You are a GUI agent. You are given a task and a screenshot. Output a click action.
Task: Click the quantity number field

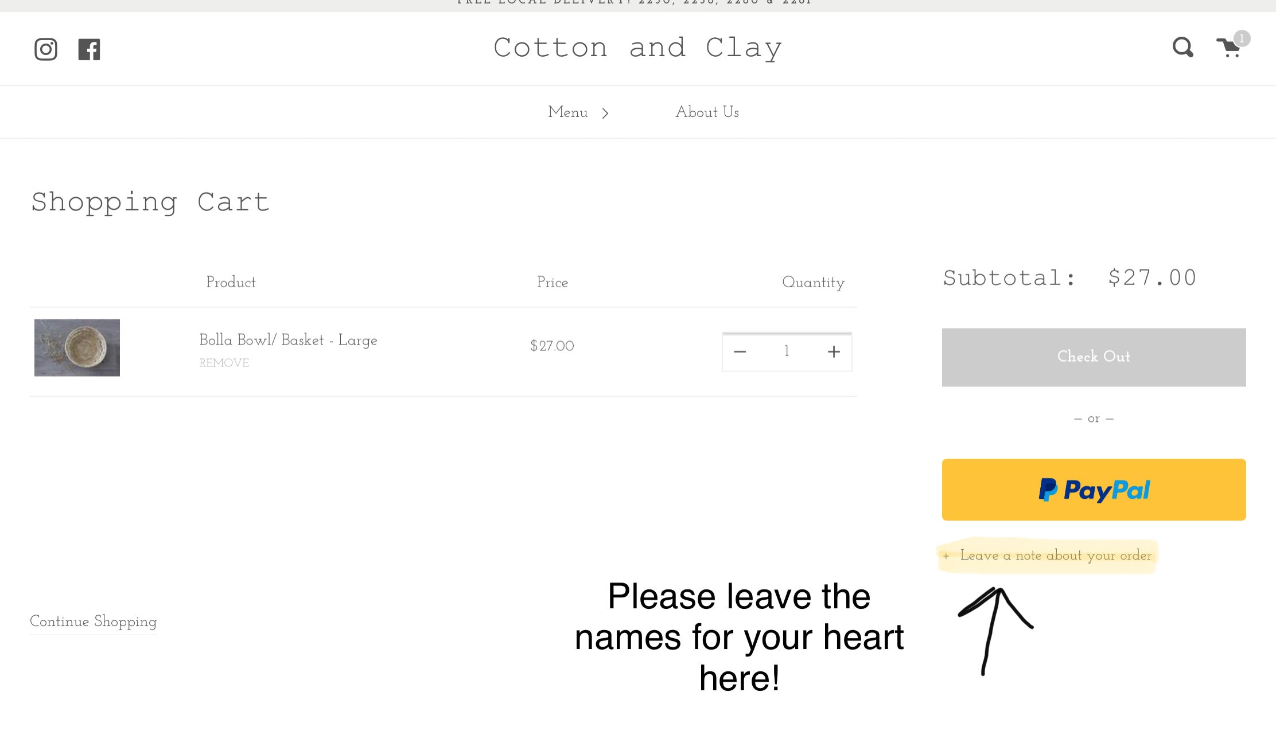click(787, 351)
